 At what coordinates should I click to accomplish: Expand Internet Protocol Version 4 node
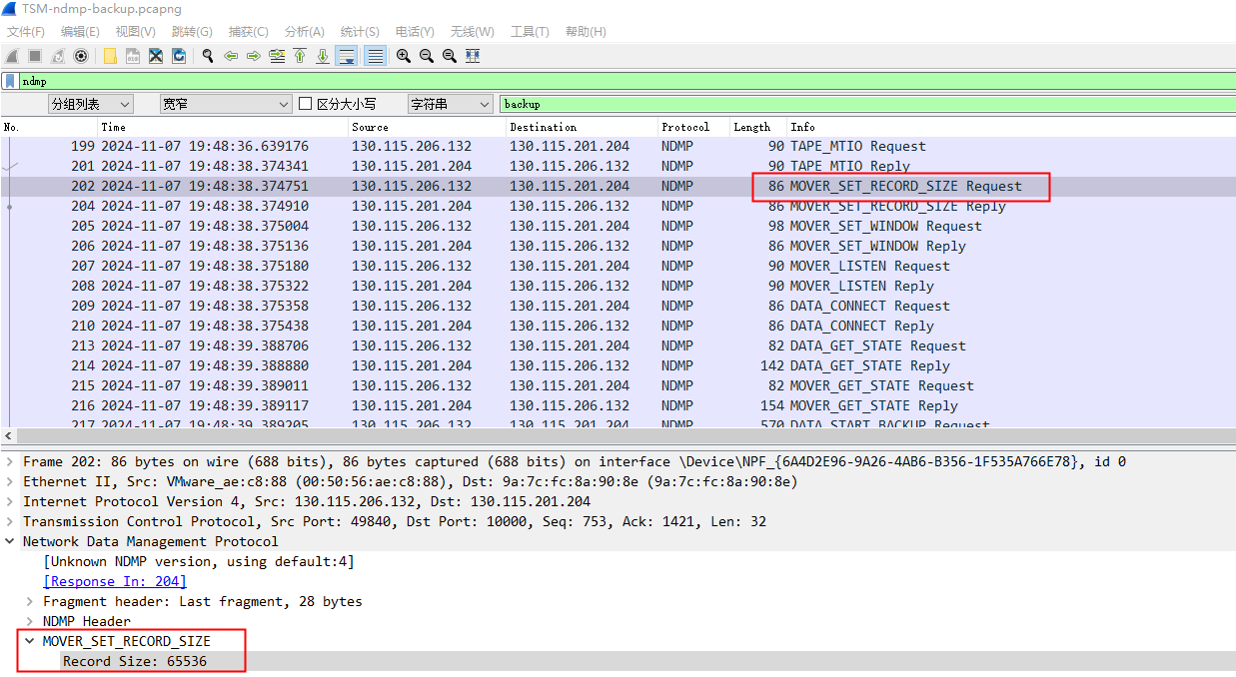(x=11, y=501)
